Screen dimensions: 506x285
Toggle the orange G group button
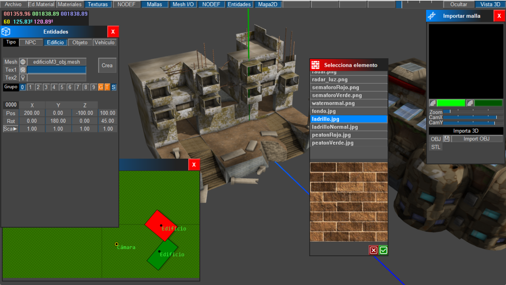point(101,87)
